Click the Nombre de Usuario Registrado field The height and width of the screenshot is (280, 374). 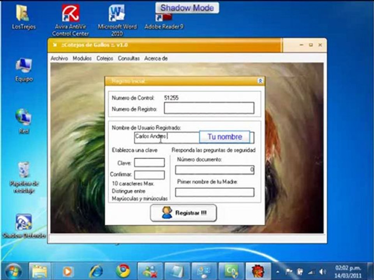pyautogui.click(x=194, y=138)
